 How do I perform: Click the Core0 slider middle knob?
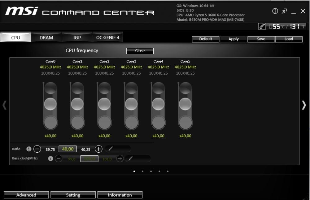click(50, 104)
